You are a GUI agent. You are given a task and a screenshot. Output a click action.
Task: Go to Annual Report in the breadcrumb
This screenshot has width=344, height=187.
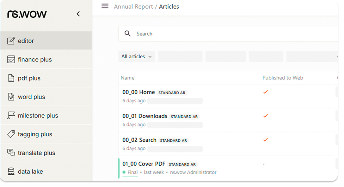(133, 7)
